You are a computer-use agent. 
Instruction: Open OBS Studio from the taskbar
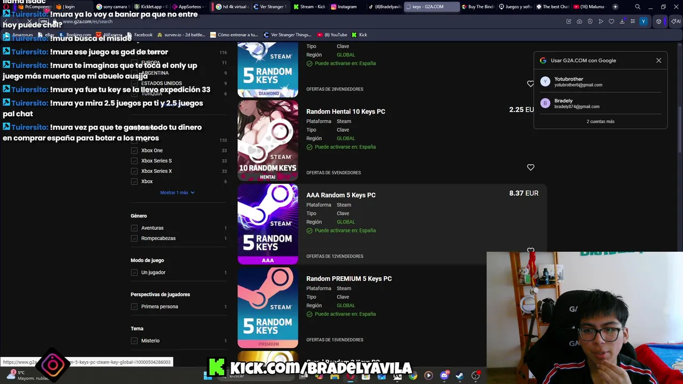[x=475, y=376]
